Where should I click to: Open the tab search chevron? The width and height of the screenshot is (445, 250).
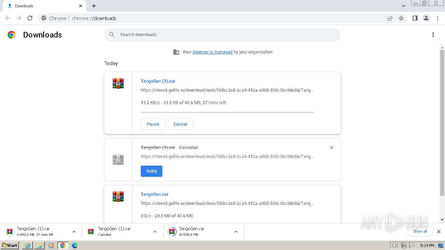click(x=403, y=6)
